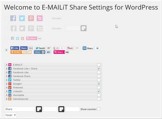Click the LinkedIn icon in the list
162x119 pixels.
tap(10, 91)
